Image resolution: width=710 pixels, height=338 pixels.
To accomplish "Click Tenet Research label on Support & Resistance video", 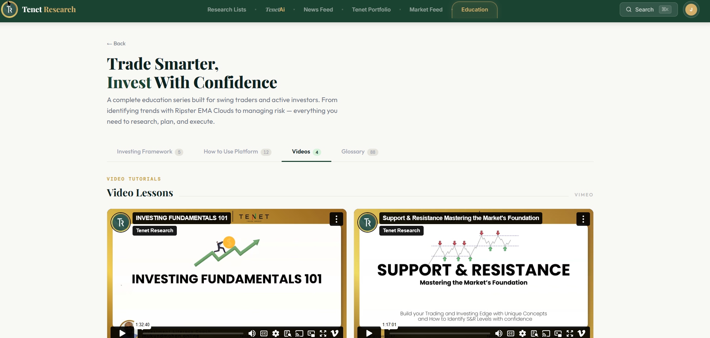I will [x=401, y=231].
